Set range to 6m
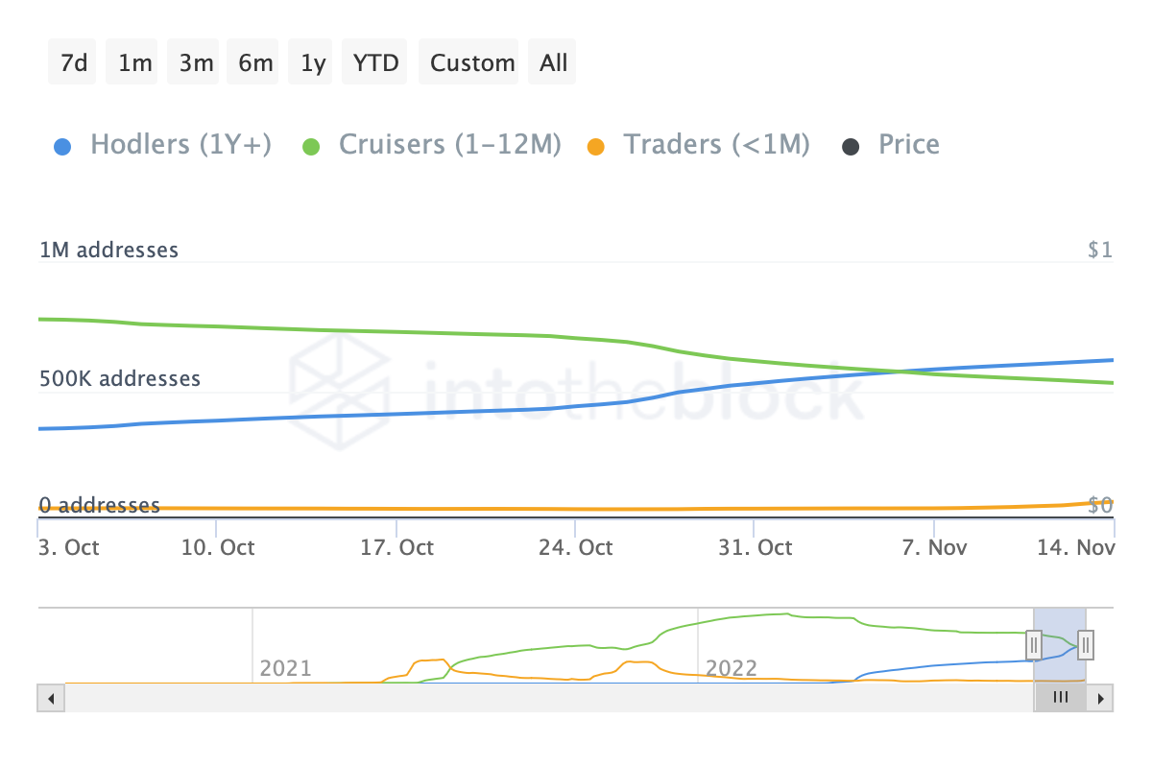 (x=254, y=62)
